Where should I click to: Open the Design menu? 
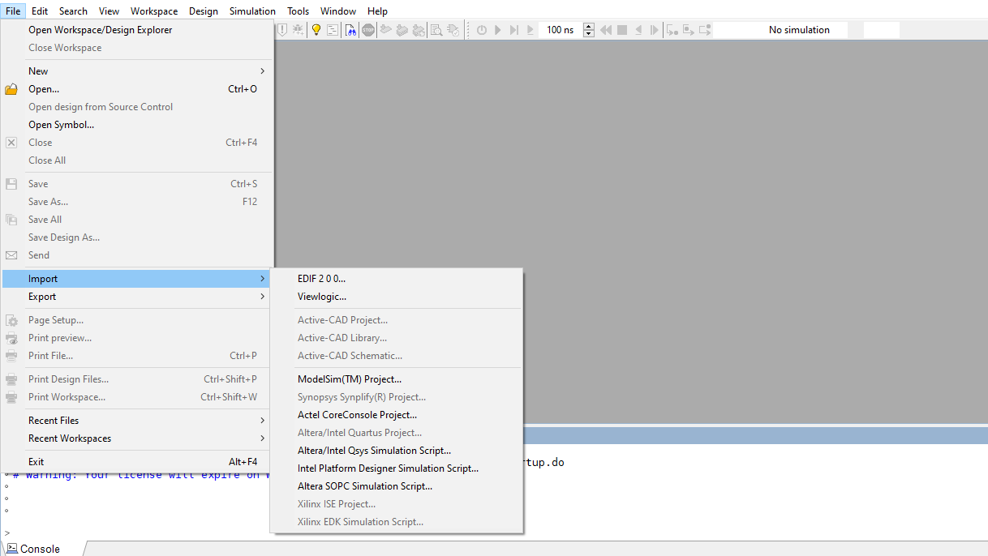pos(204,11)
